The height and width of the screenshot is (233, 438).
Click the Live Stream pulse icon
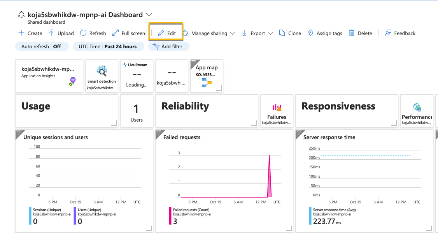pyautogui.click(x=125, y=65)
